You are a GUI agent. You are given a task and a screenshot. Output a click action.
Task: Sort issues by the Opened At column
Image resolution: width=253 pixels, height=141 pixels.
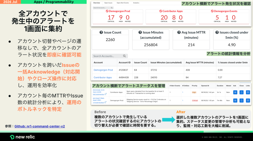point(205,85)
